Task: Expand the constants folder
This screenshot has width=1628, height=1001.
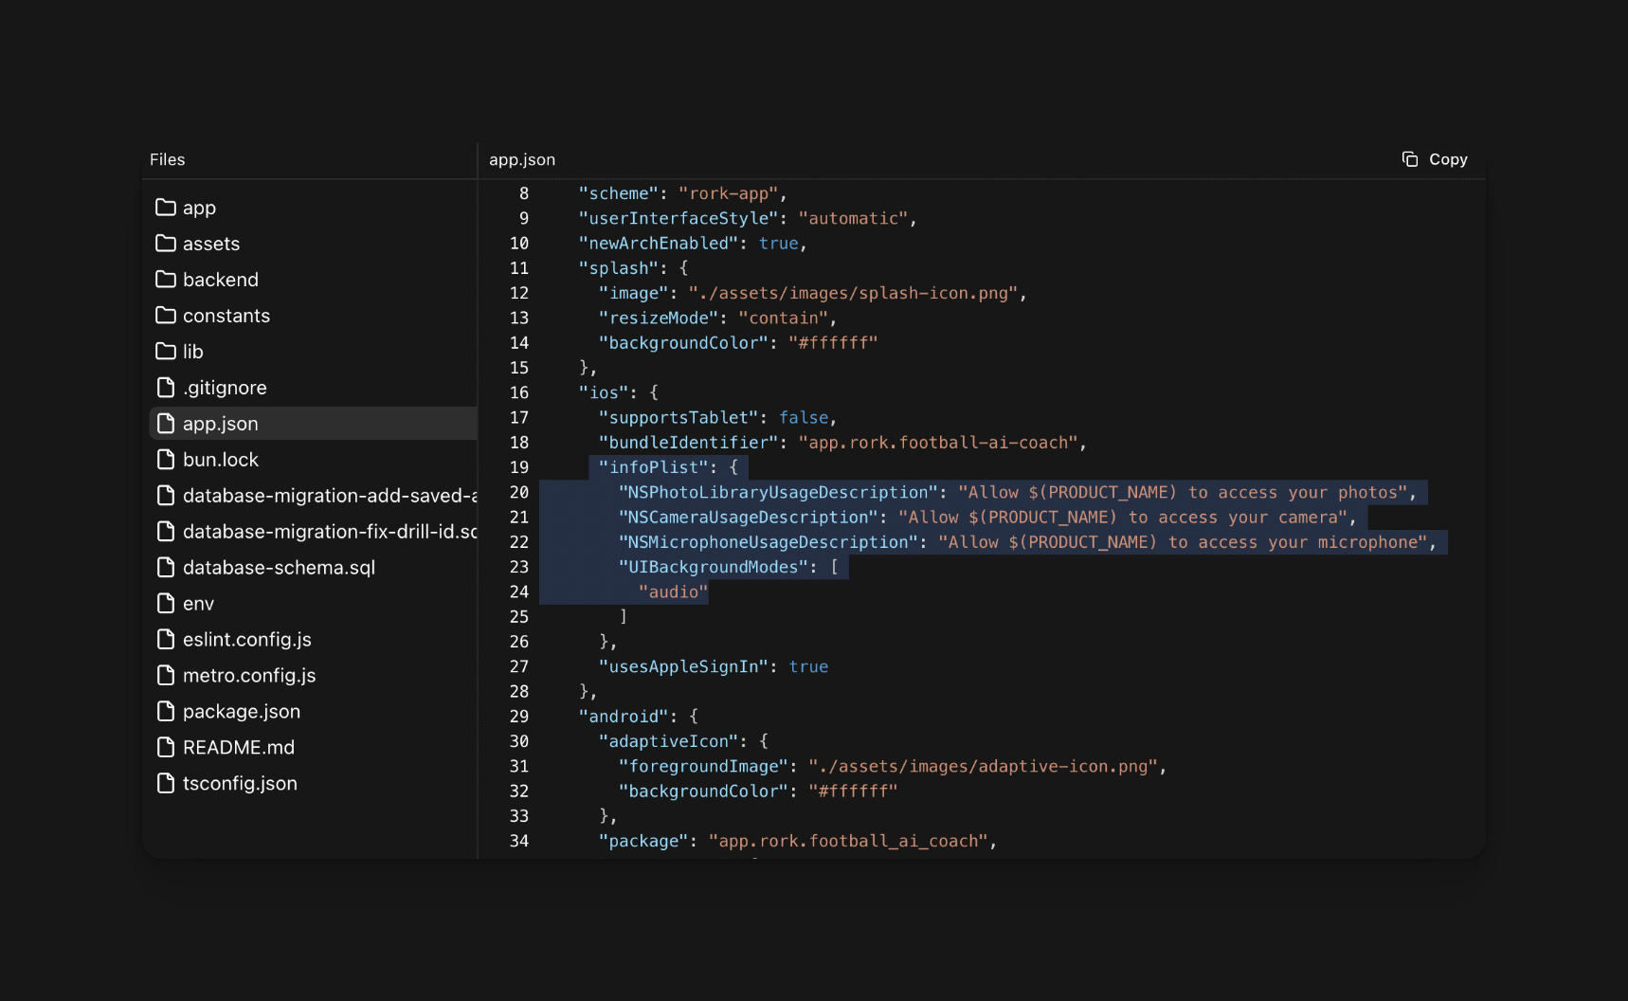Action: coord(313,315)
